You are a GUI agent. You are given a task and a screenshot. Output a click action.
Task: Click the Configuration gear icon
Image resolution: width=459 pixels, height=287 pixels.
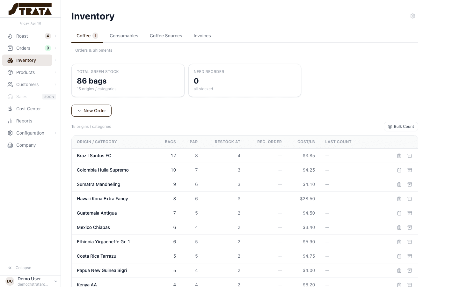10,133
